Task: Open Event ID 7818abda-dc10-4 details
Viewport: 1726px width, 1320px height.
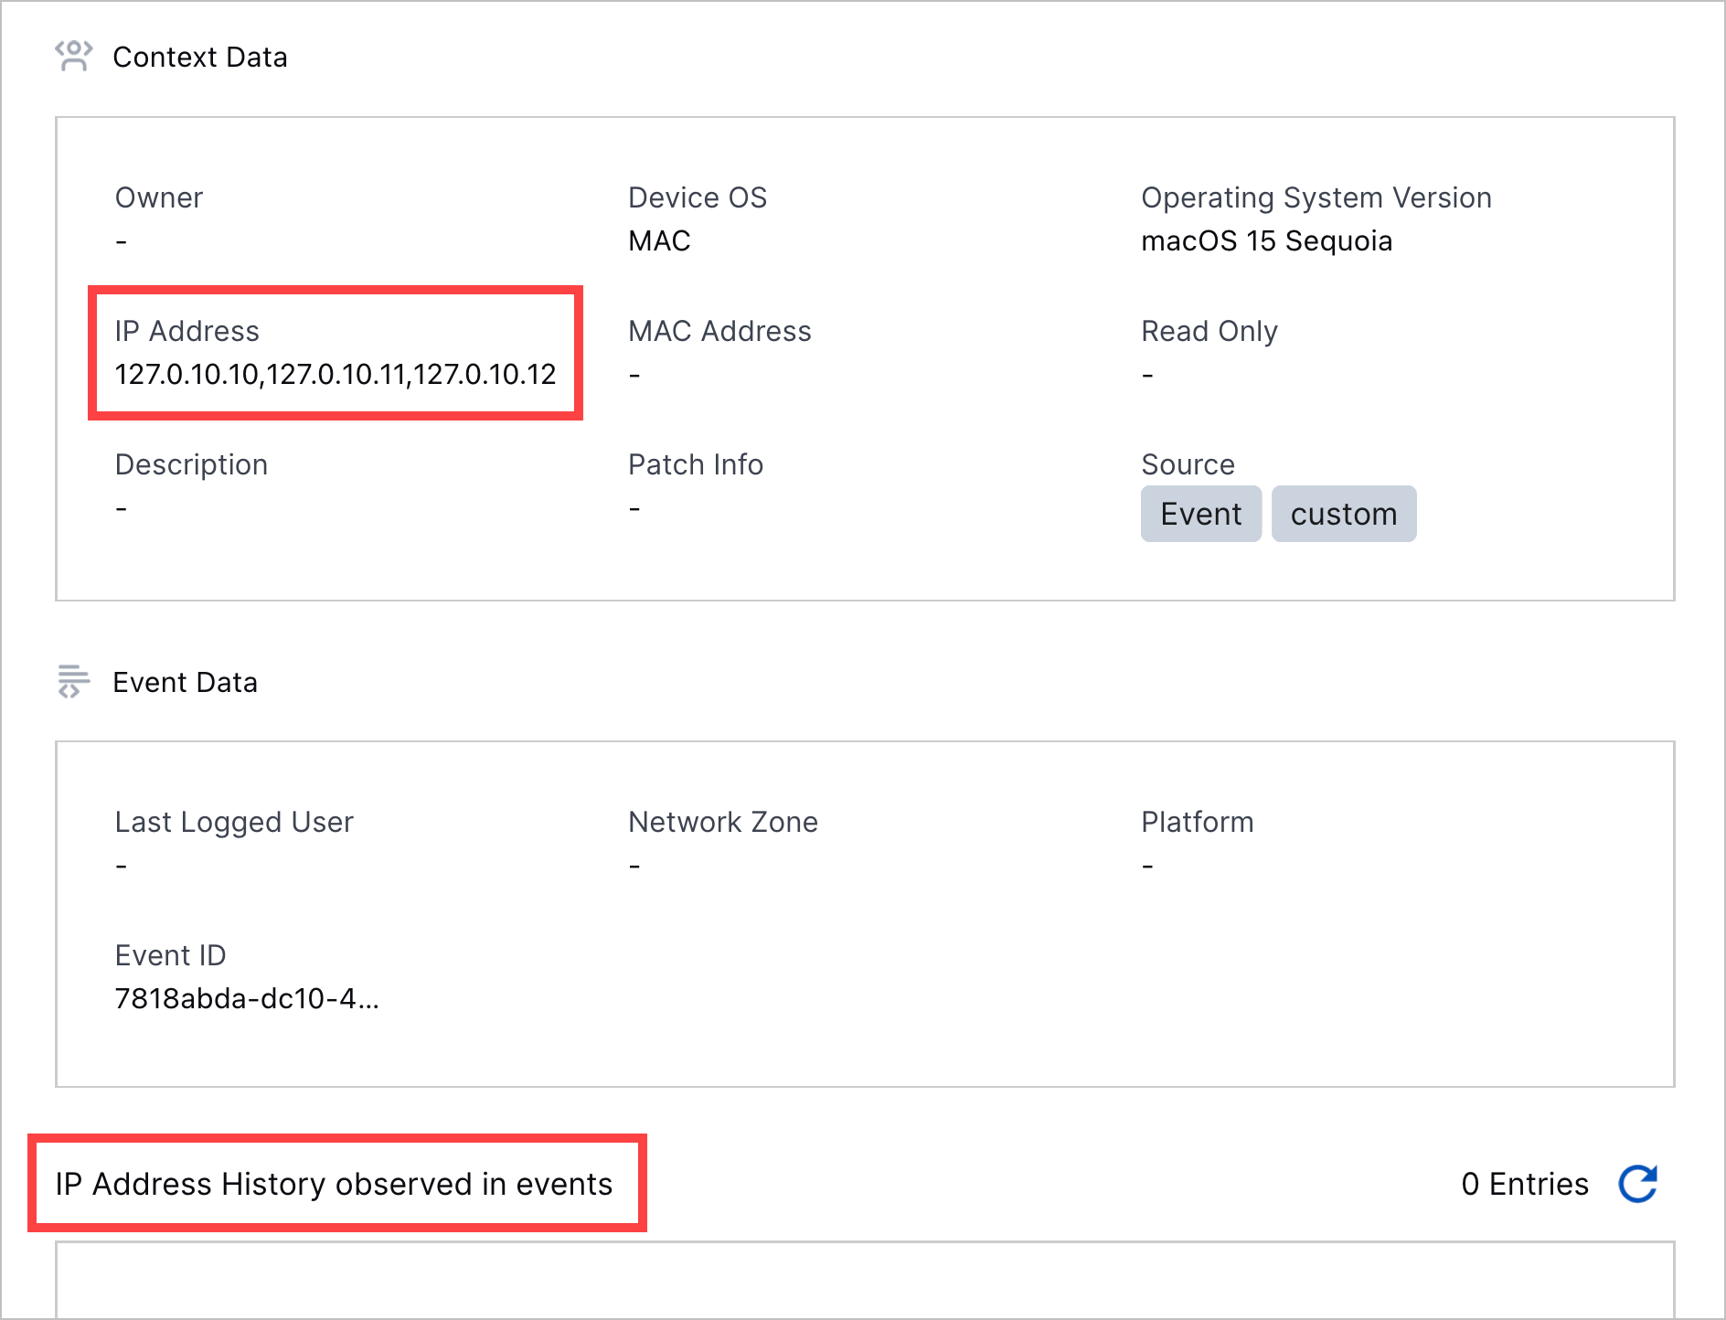Action: [x=249, y=998]
